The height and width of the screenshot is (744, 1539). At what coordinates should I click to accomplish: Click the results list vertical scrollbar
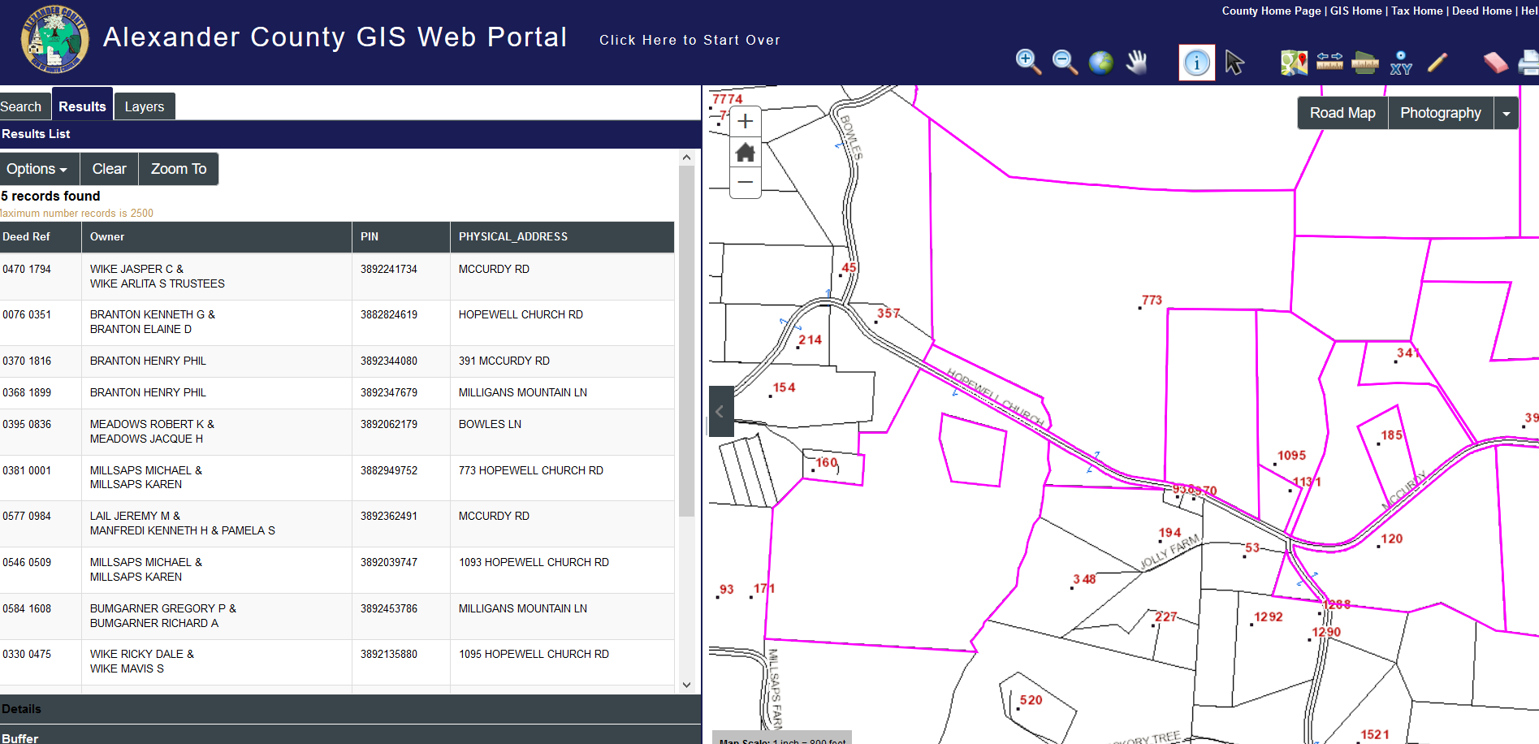(686, 341)
